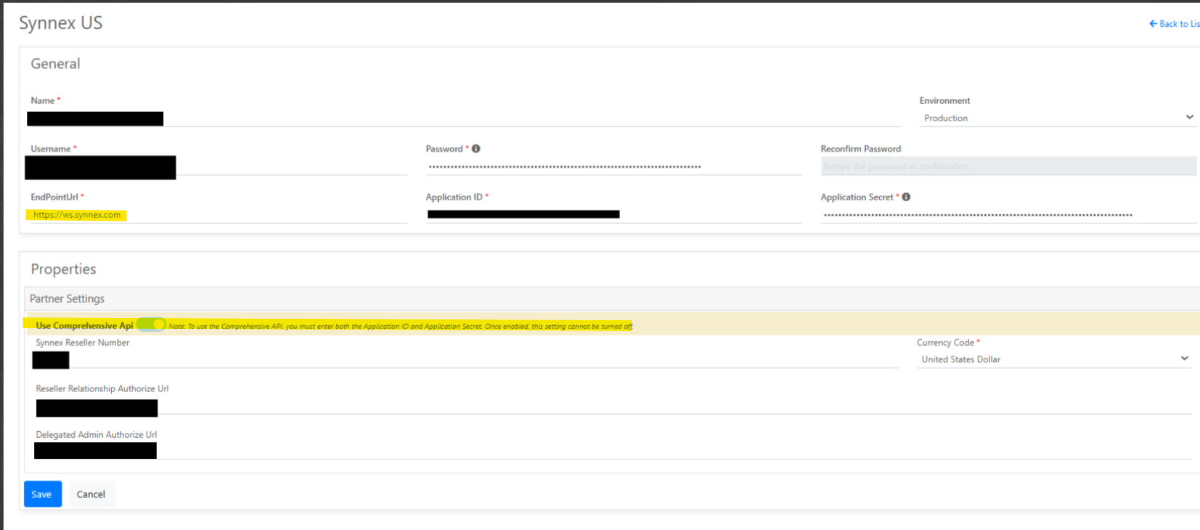The image size is (1200, 530).
Task: Open the Currency Code dropdown
Action: [x=1054, y=359]
